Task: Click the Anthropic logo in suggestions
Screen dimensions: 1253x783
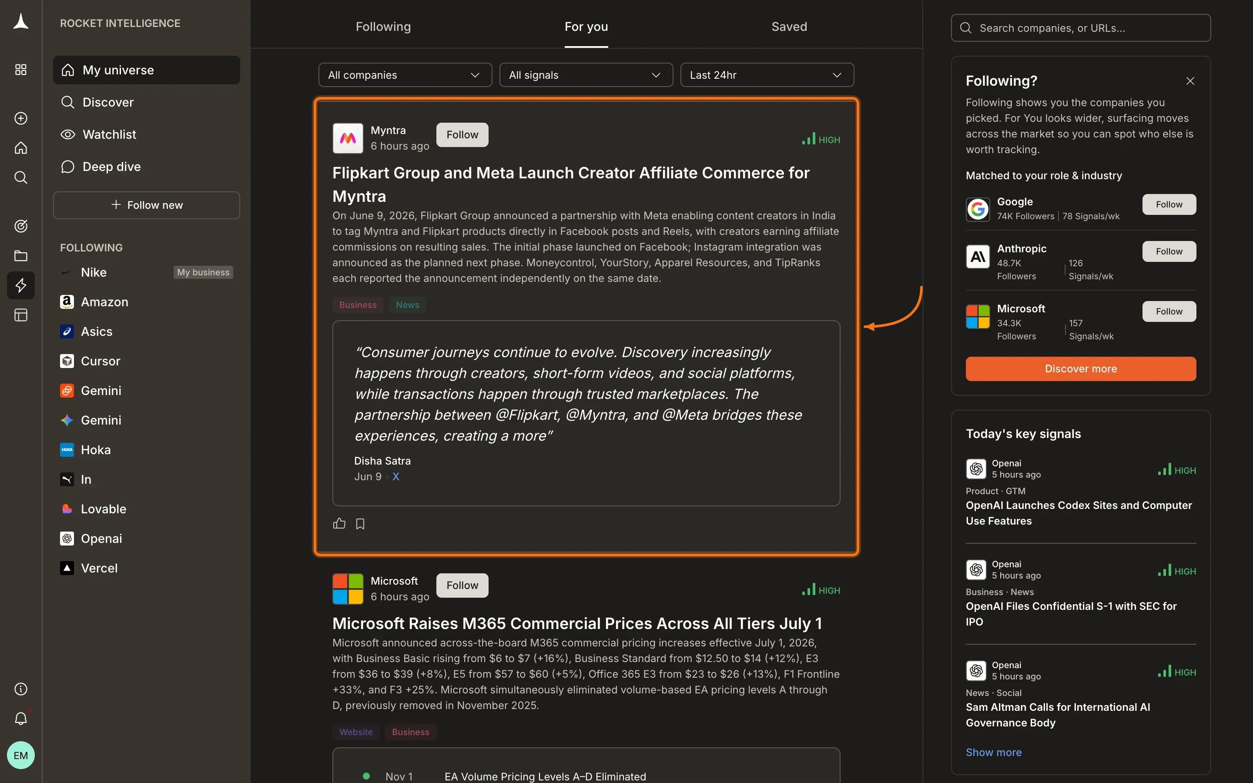Action: tap(978, 256)
